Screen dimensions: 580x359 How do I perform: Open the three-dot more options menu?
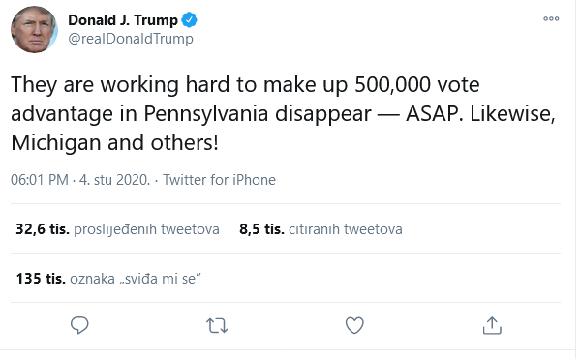click(x=551, y=18)
